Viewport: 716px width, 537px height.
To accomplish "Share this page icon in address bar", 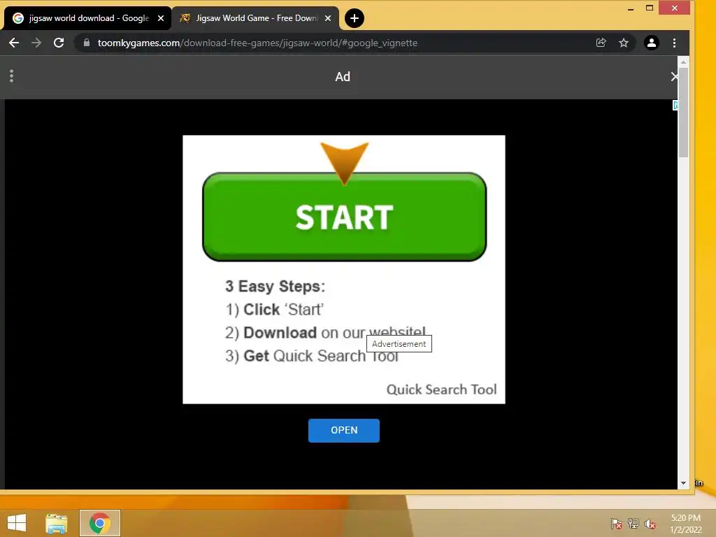I will 601,43.
